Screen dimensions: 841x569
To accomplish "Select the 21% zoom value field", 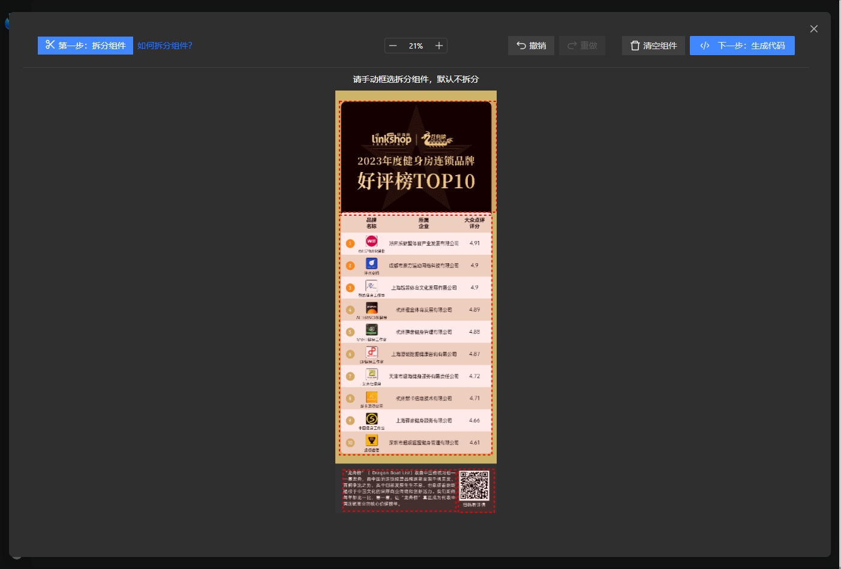I will click(416, 46).
